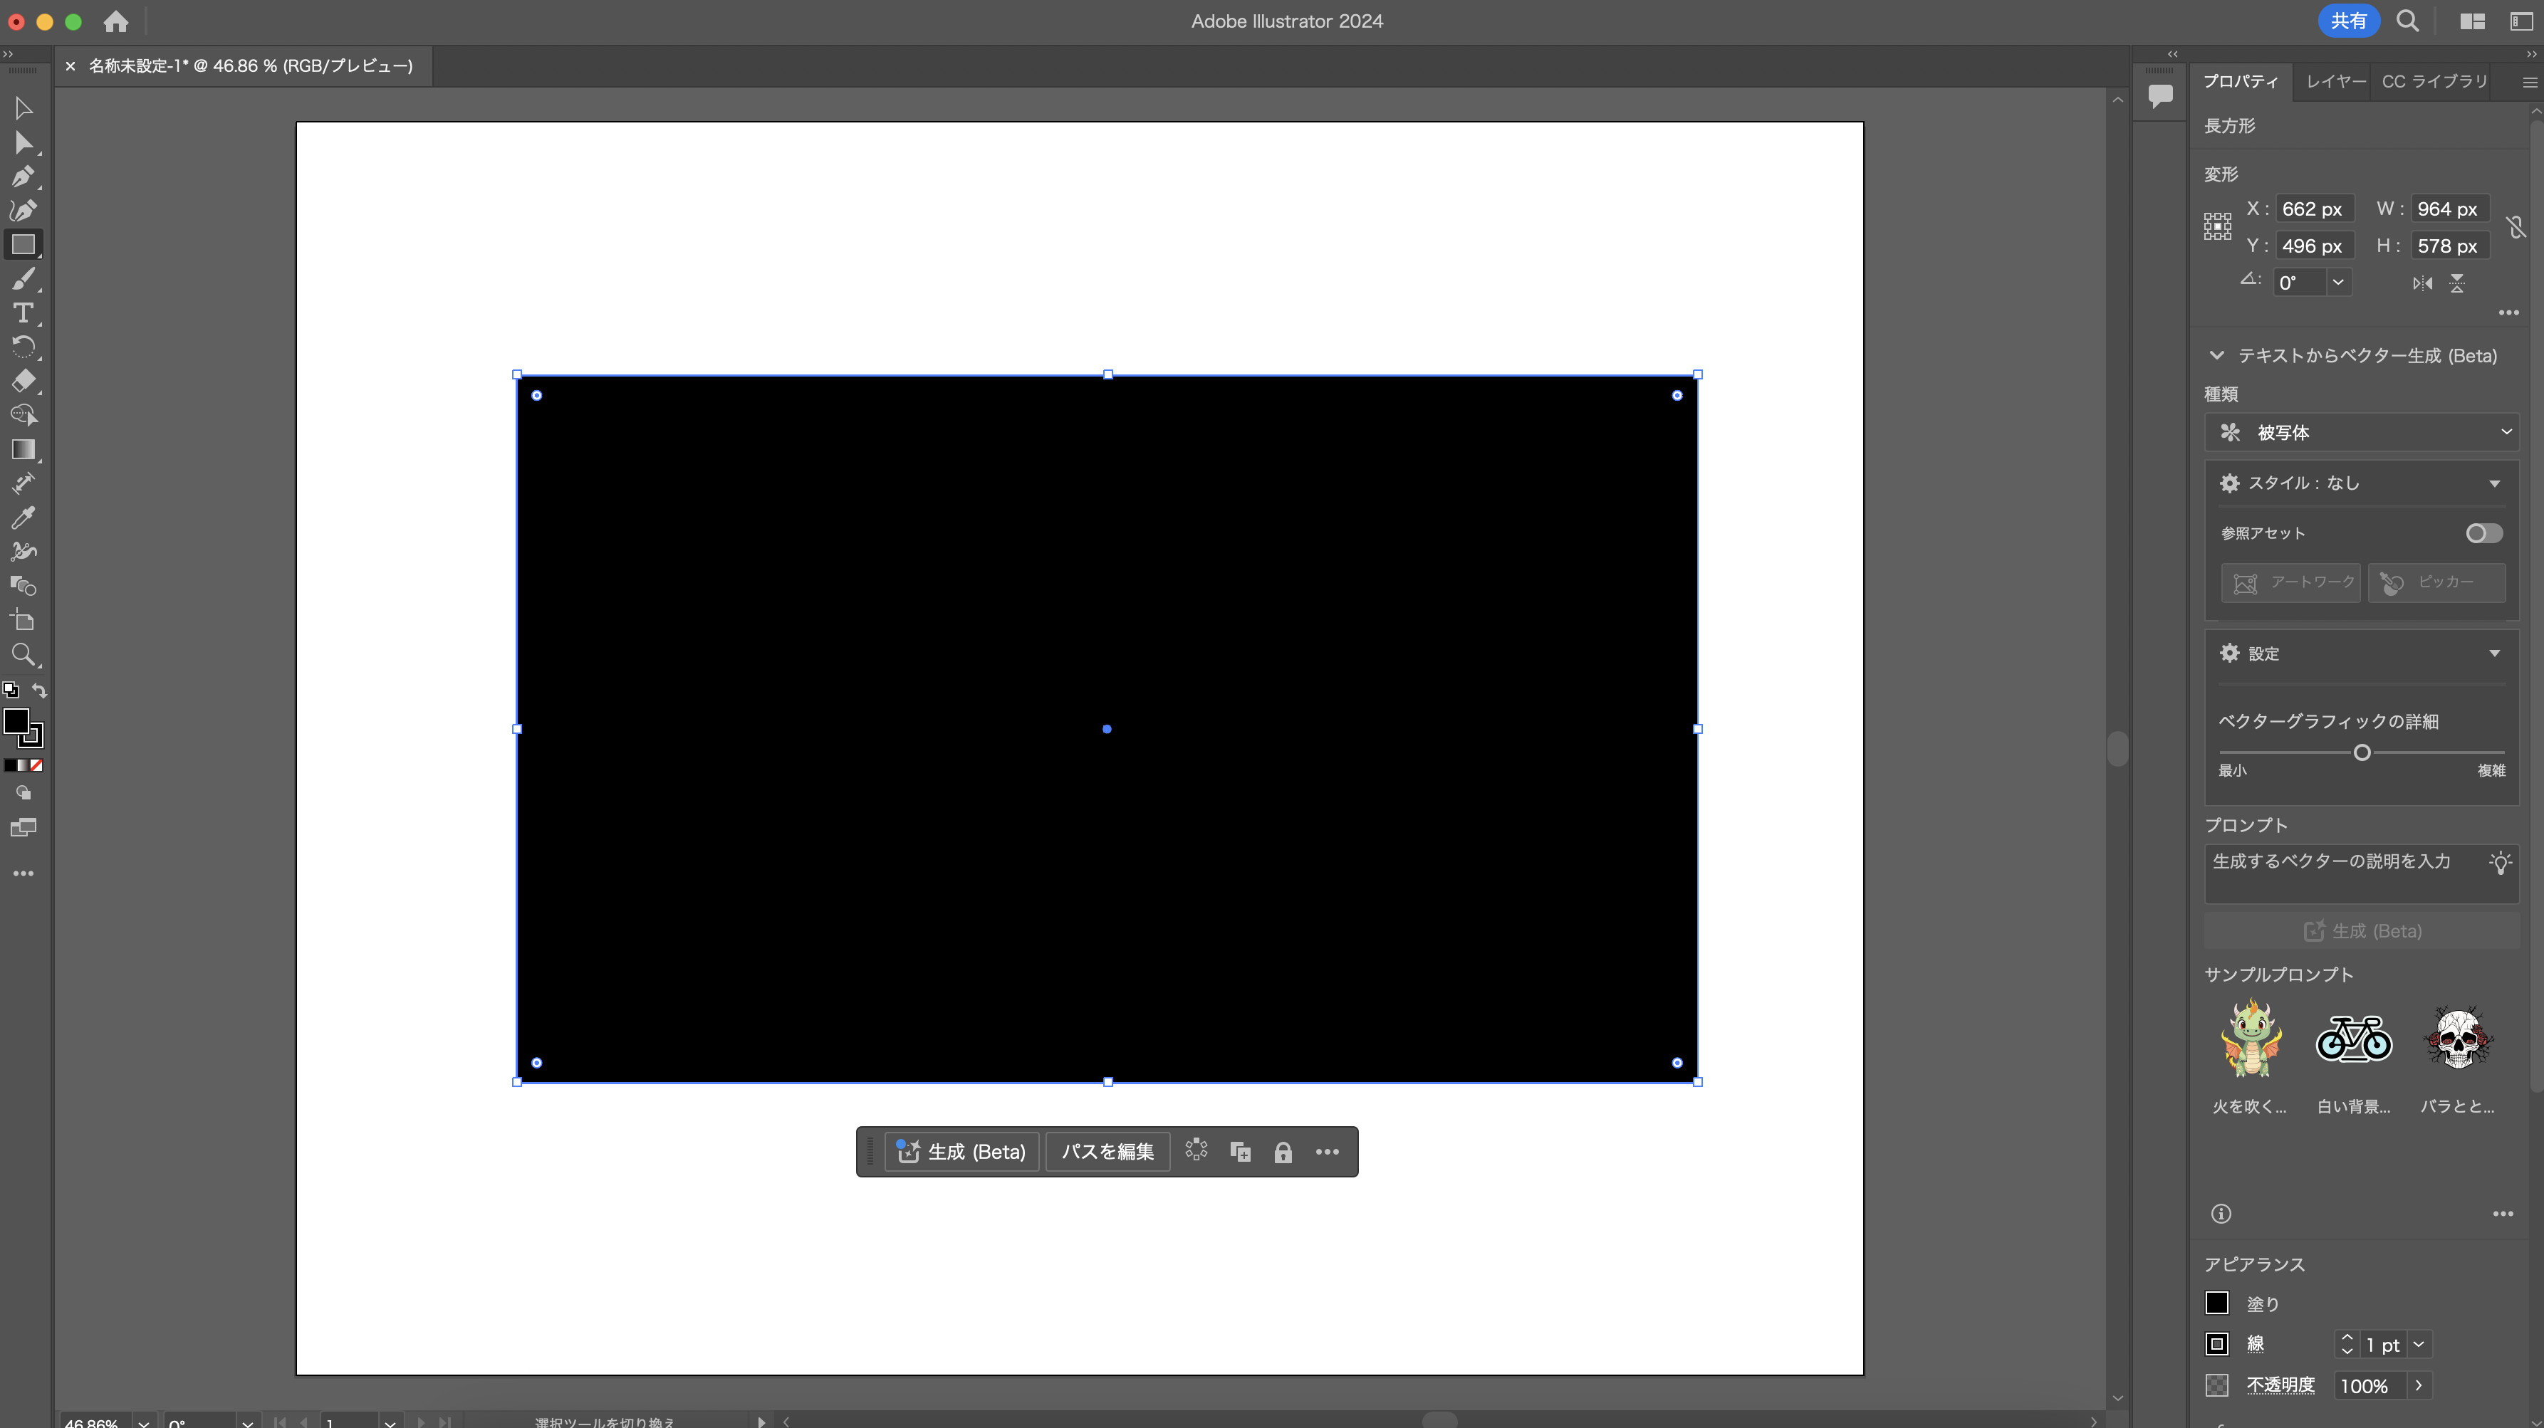This screenshot has width=2544, height=1428.
Task: Select the Pen tool
Action: (x=23, y=177)
